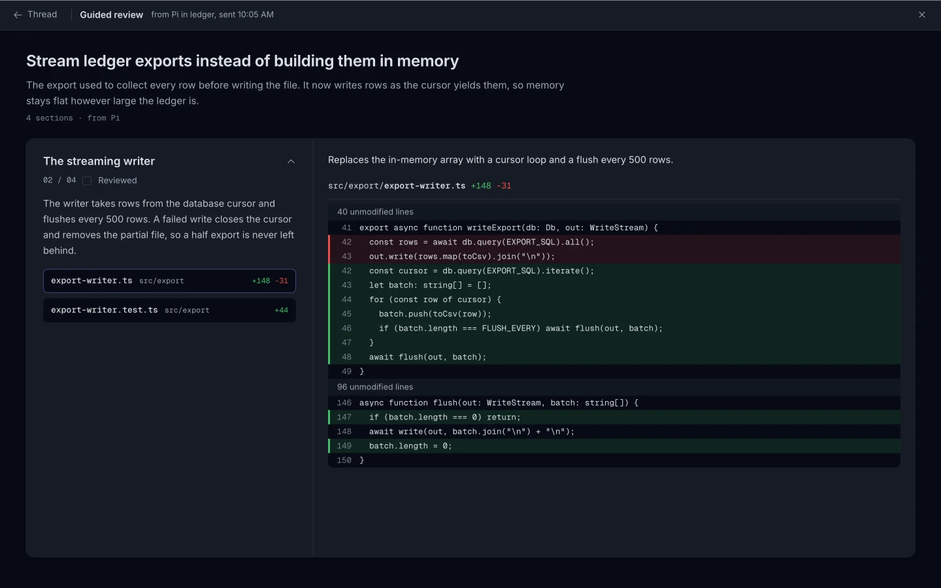941x588 pixels.
Task: Collapse The streaming writer section chevron
Action: click(291, 161)
